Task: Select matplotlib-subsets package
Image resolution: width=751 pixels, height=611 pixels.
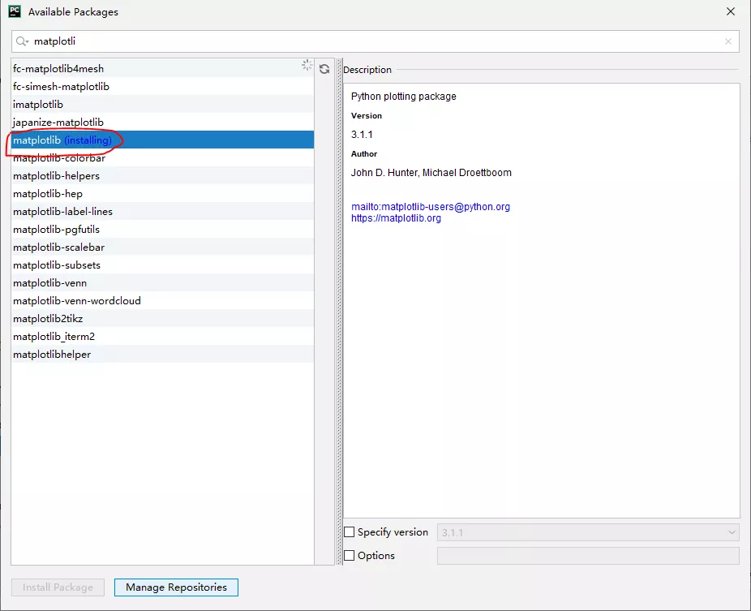Action: (x=163, y=265)
